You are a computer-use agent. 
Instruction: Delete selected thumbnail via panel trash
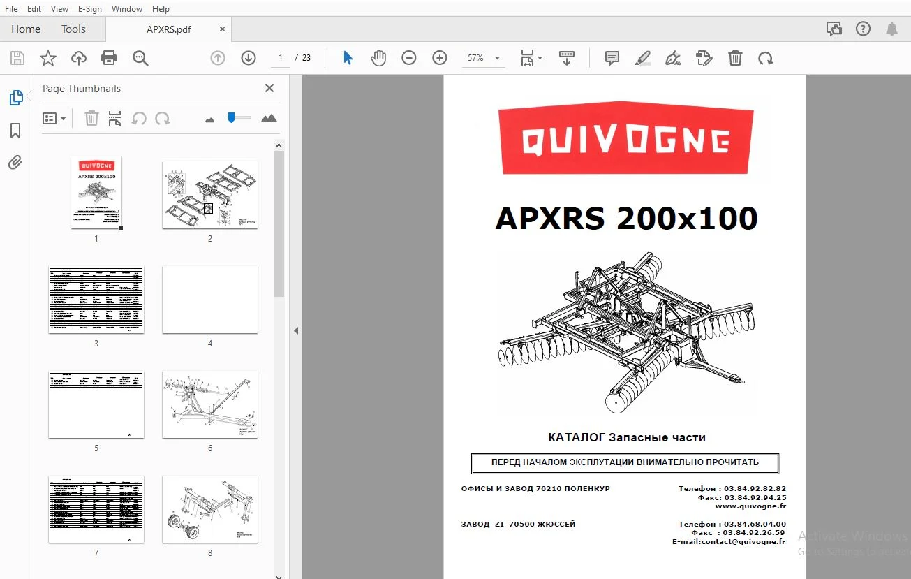pos(91,119)
